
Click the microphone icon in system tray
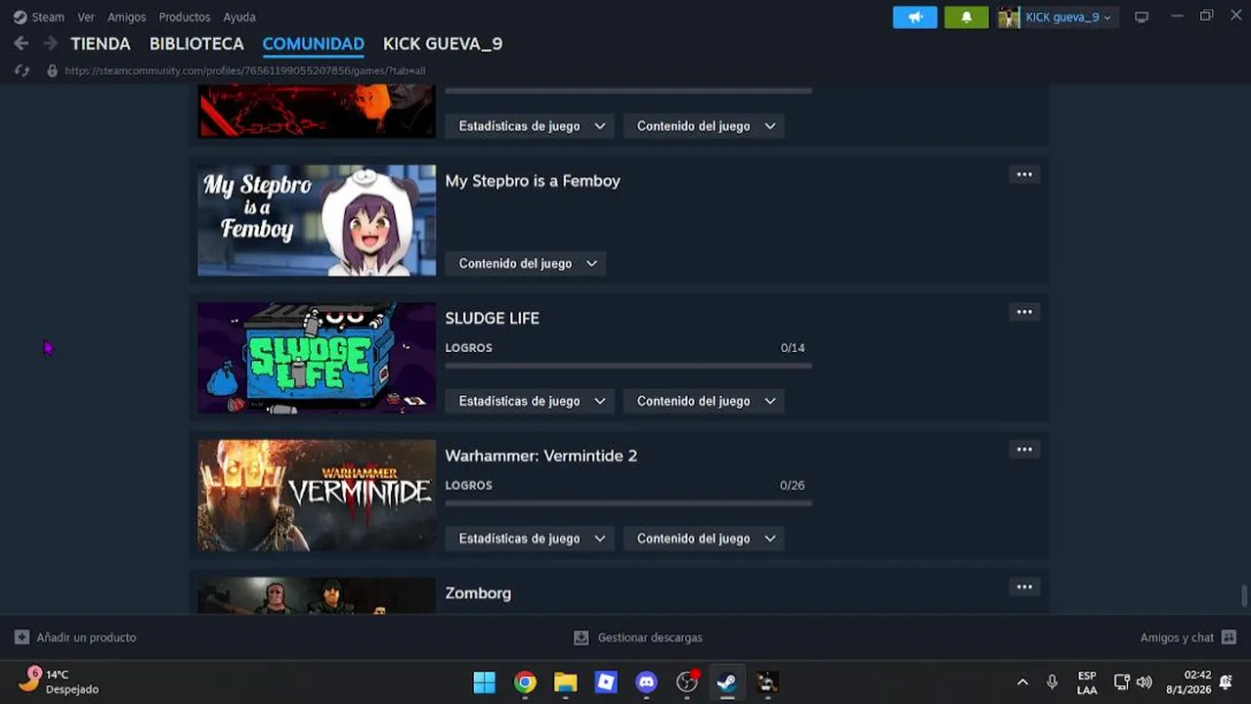point(1052,682)
